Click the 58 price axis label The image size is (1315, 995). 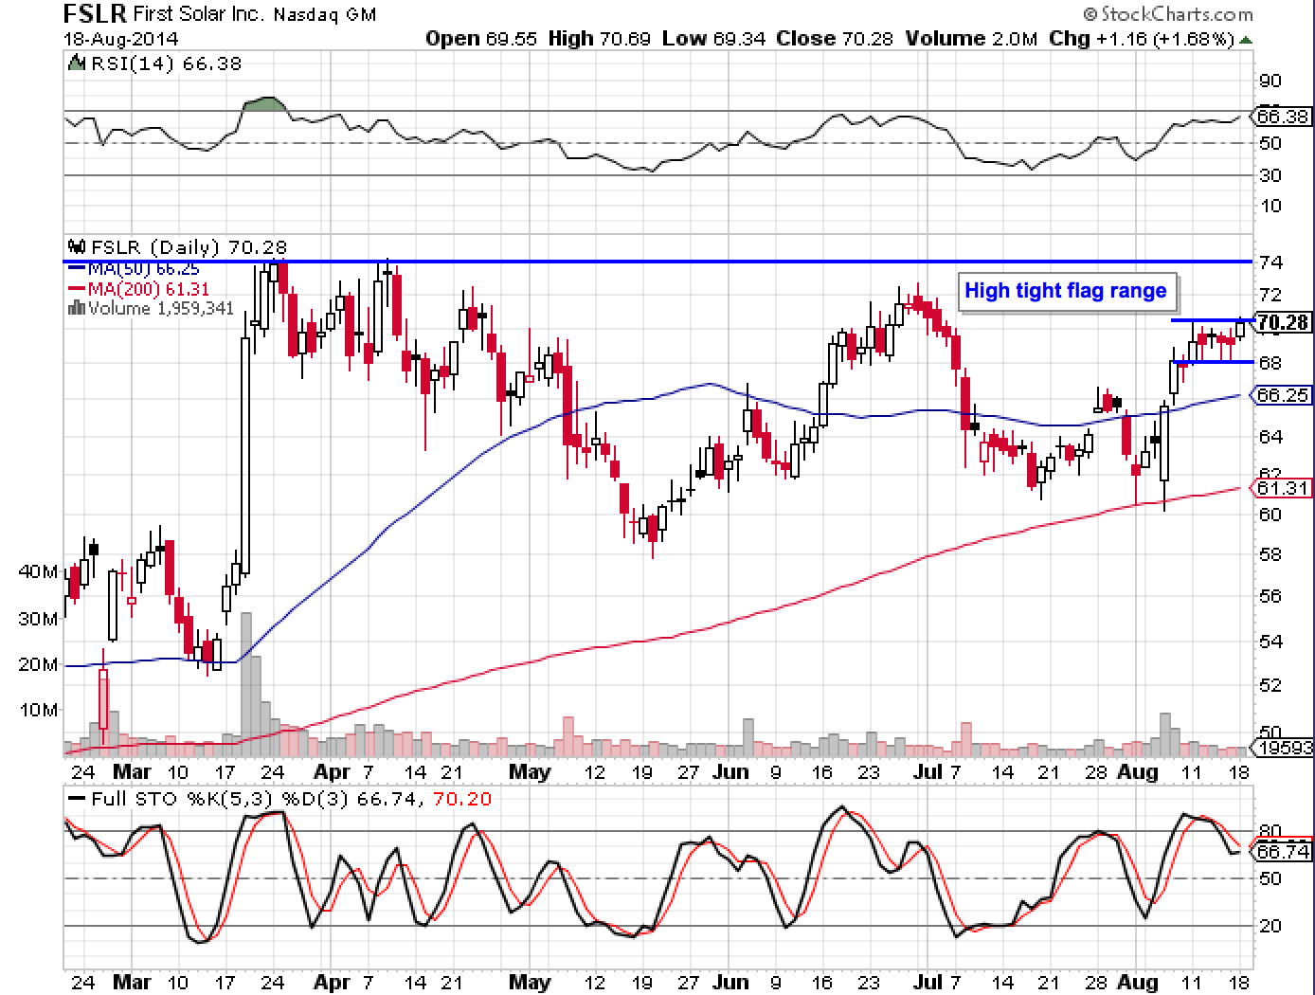point(1270,554)
